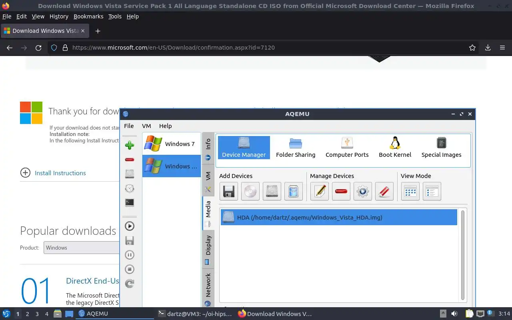Open the Special Images section
This screenshot has width=512, height=320.
[x=442, y=147]
